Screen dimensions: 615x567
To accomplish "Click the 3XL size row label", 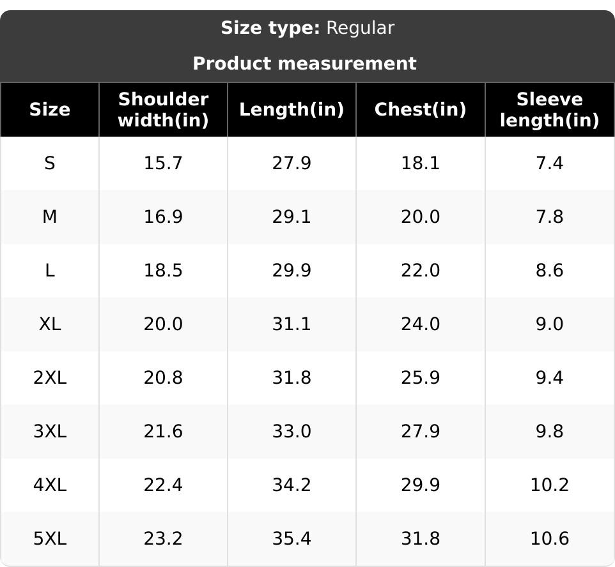I will (50, 432).
